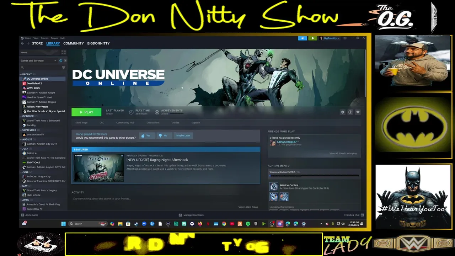Open Manage Downloads
The height and width of the screenshot is (256, 455).
(191, 215)
